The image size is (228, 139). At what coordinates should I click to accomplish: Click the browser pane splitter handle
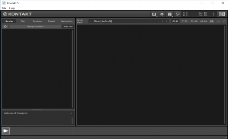coord(37,110)
